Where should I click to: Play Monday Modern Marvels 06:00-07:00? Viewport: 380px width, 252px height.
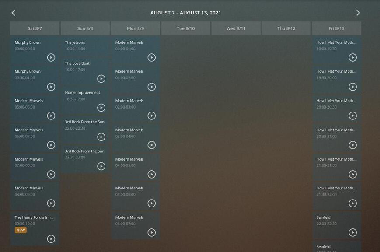pos(151,233)
